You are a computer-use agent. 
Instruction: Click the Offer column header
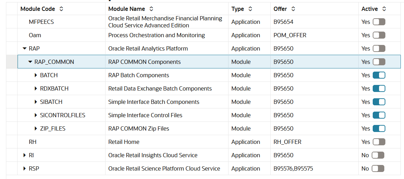315,9
